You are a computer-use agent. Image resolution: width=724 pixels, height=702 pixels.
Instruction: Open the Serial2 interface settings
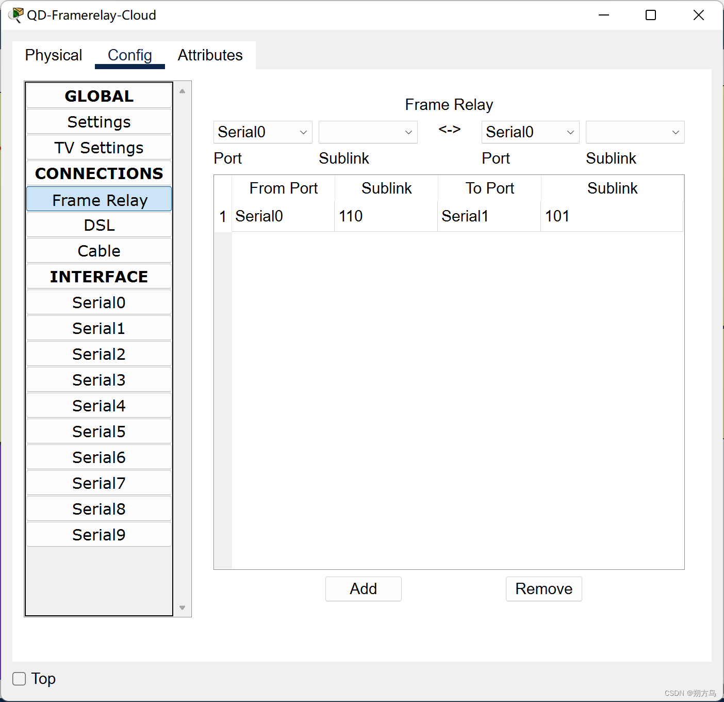coord(99,354)
